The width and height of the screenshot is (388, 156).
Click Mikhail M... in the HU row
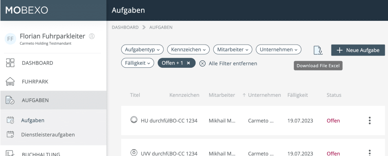(x=222, y=121)
